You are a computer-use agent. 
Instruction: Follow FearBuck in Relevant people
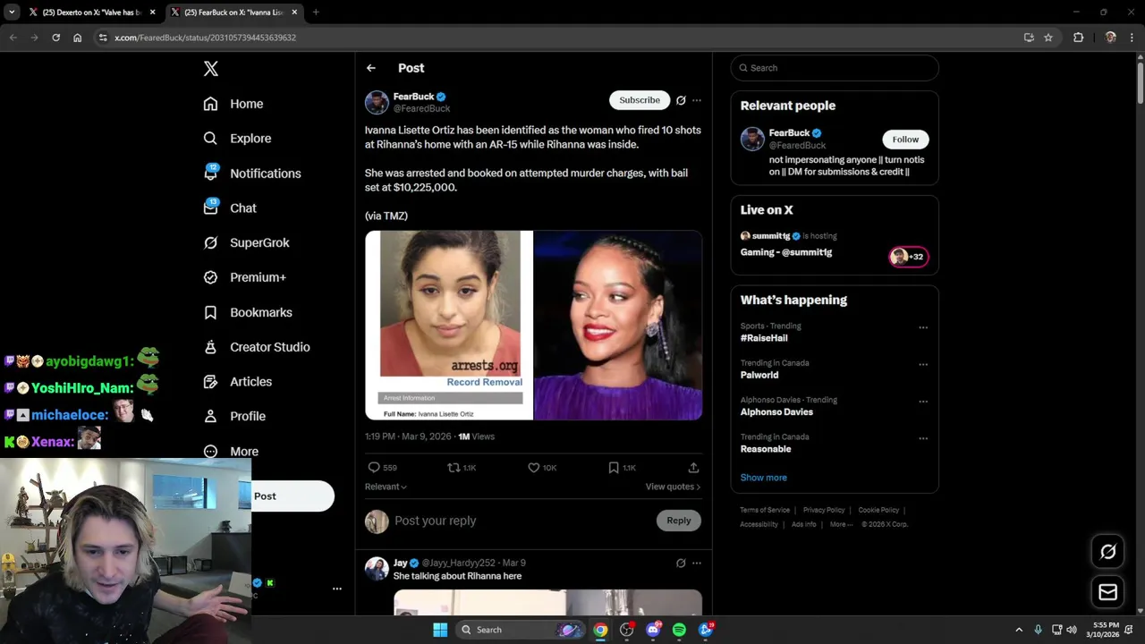(905, 140)
